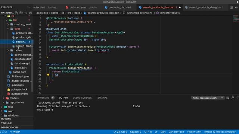Switch to the OUTPUT tab
The height and width of the screenshot is (134, 239).
(x=63, y=98)
